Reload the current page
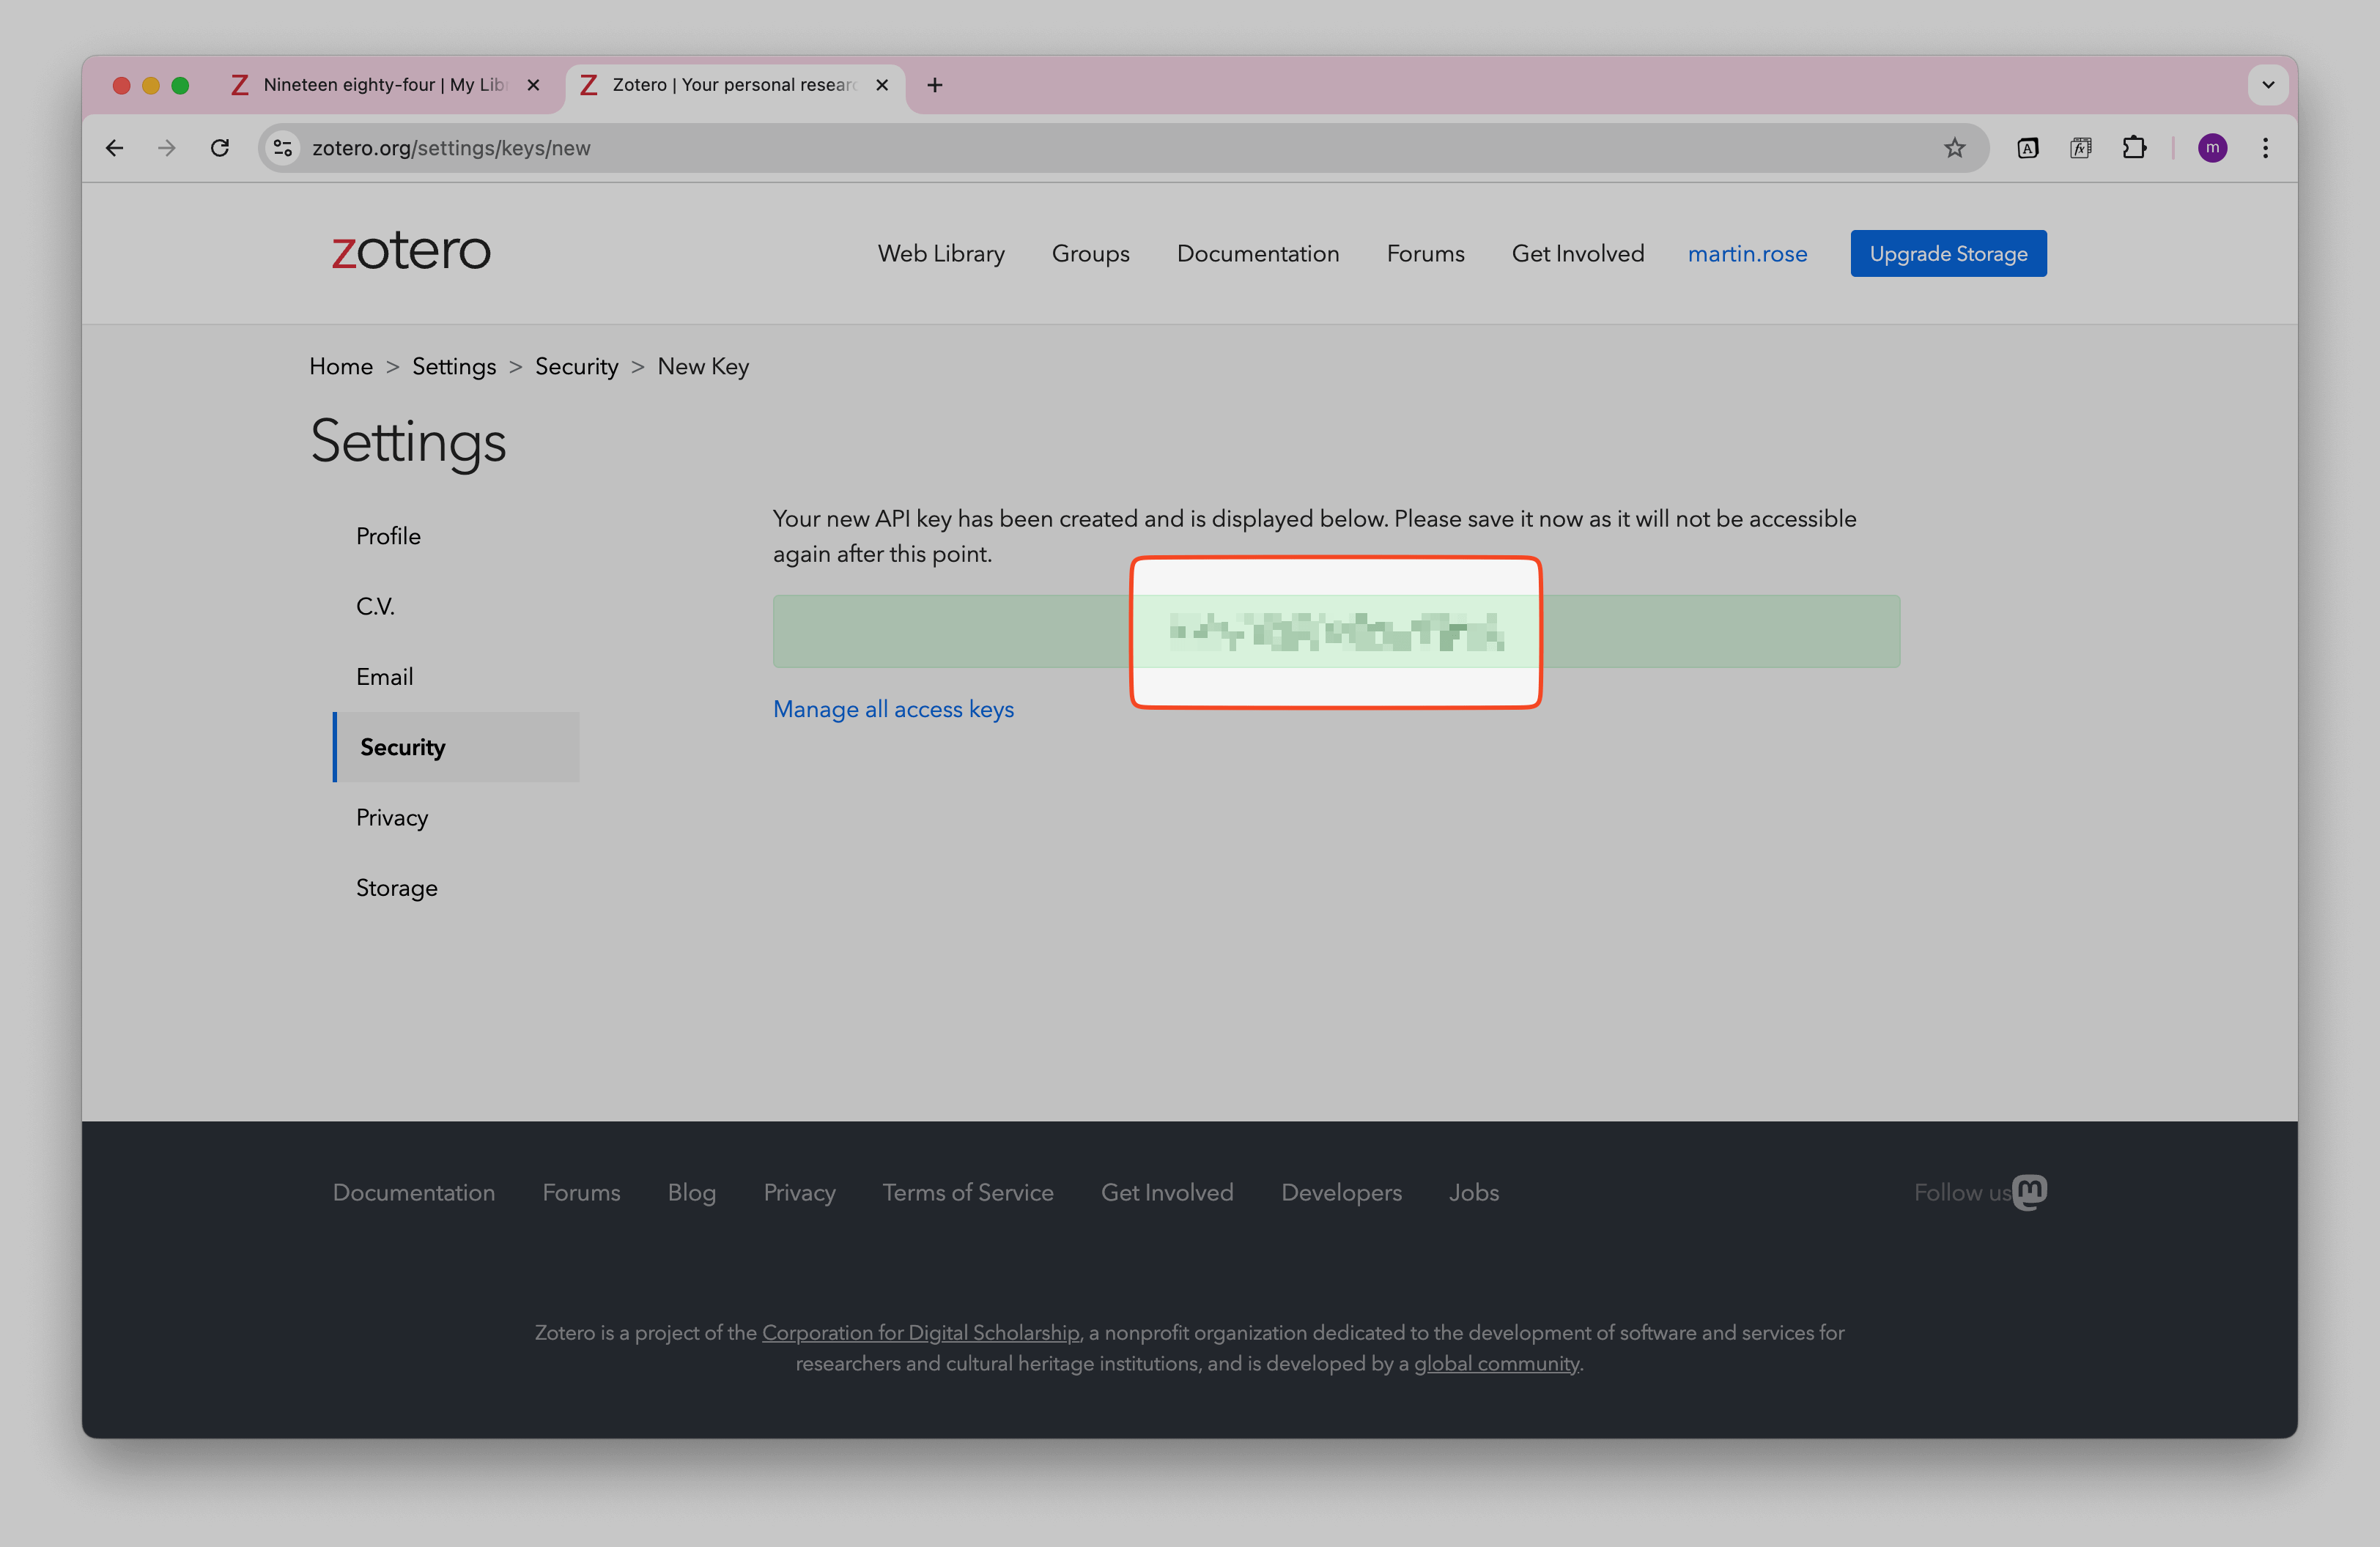 pyautogui.click(x=220, y=148)
